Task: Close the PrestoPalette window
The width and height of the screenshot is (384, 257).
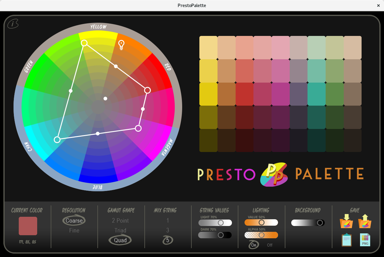Action: 378,6
